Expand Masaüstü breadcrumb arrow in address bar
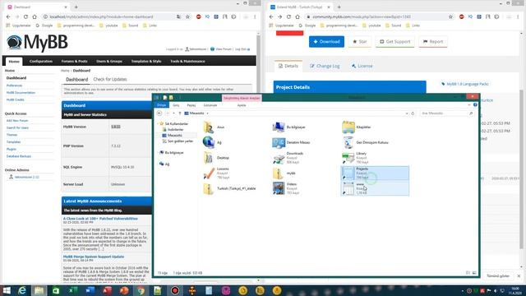This screenshot has width=526, height=296. click(207, 113)
